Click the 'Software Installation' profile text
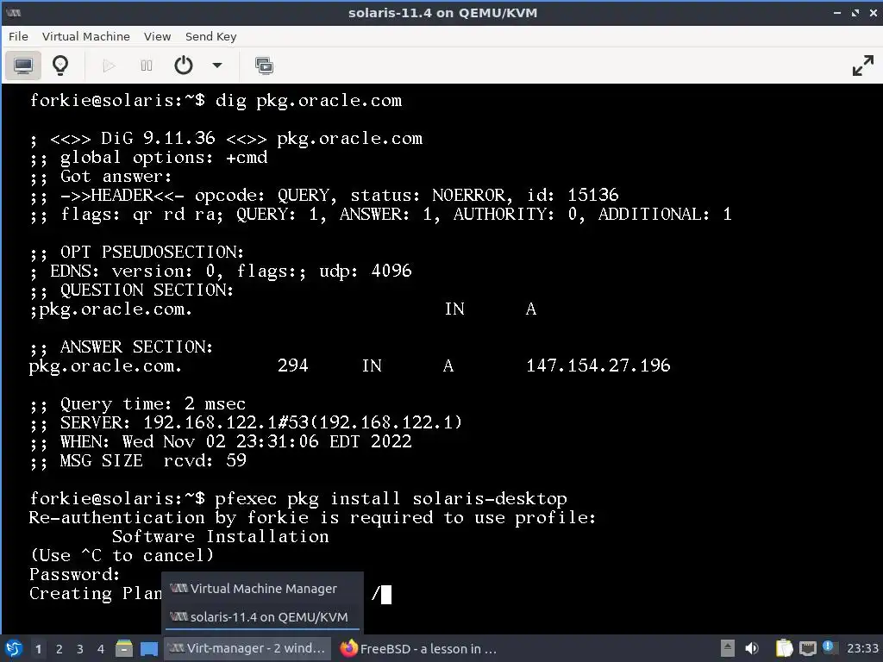Screen dimensions: 883x662 coord(220,536)
